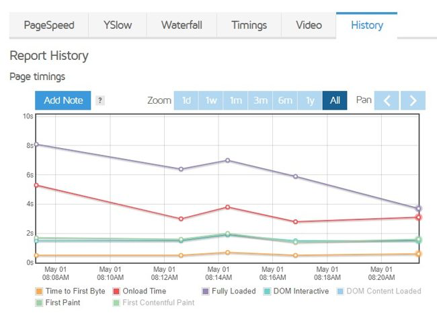Click the Page timings subheading
Viewport: 437px width, 315px height.
(38, 77)
